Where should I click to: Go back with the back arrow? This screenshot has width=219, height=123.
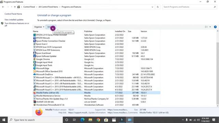coord(3,7)
